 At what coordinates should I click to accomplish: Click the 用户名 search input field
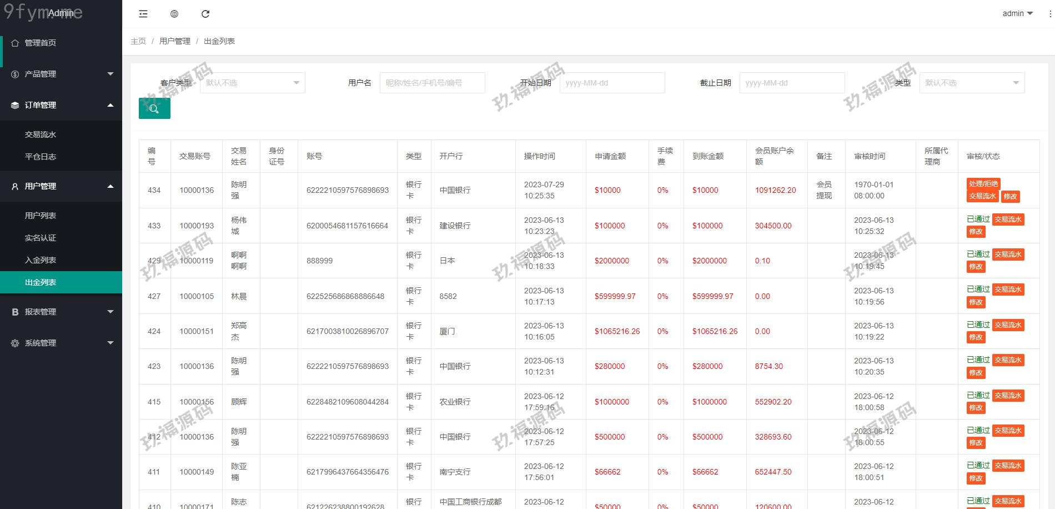(432, 83)
